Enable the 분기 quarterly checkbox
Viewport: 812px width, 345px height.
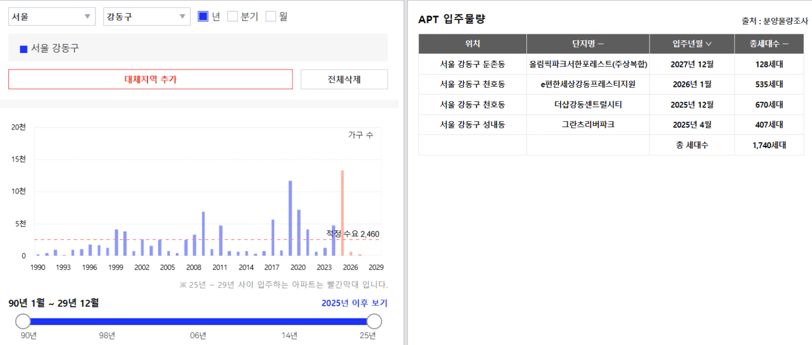coord(233,17)
